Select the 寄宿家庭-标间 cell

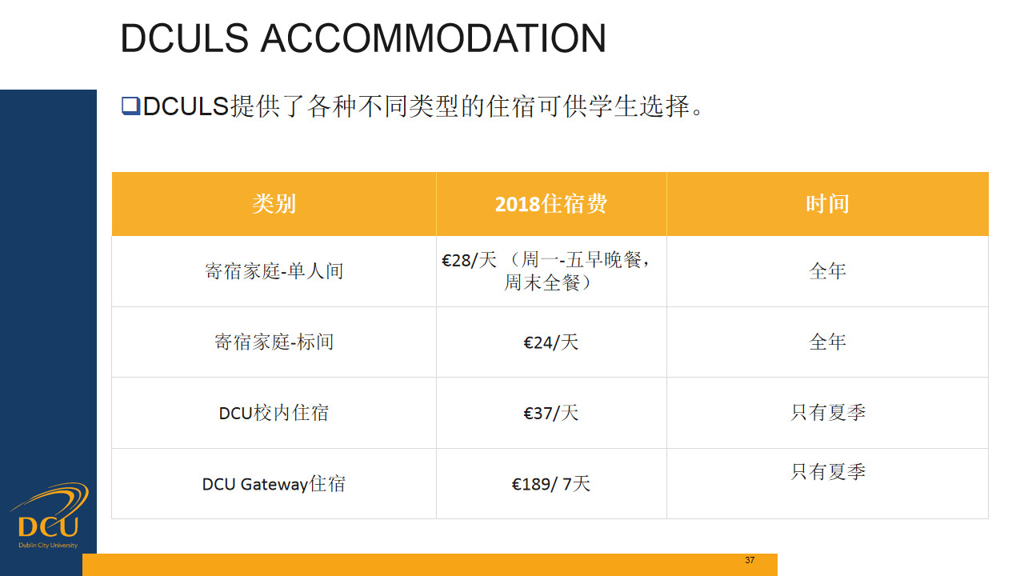(x=274, y=342)
